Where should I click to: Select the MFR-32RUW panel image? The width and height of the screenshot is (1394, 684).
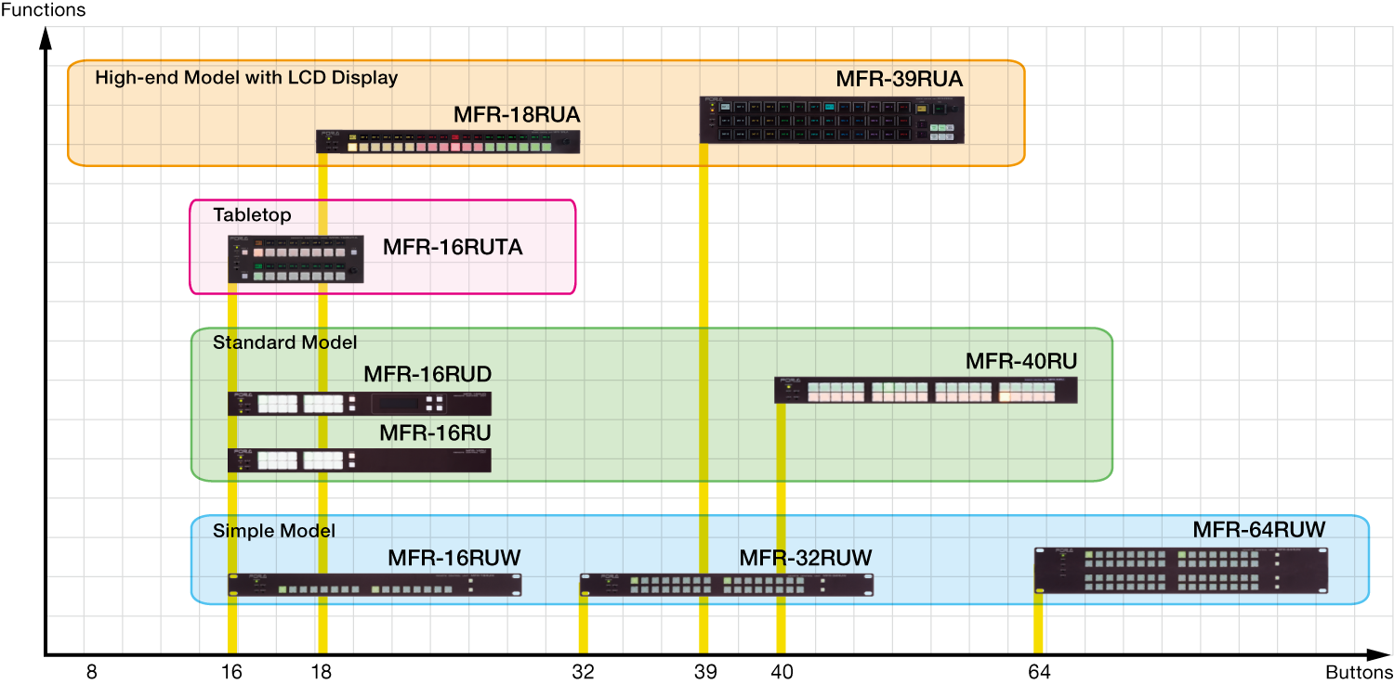coord(727,585)
